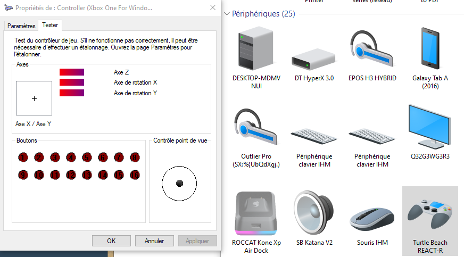
Task: Click the controller icon in the dialog title bar
Action: pyautogui.click(x=9, y=7)
